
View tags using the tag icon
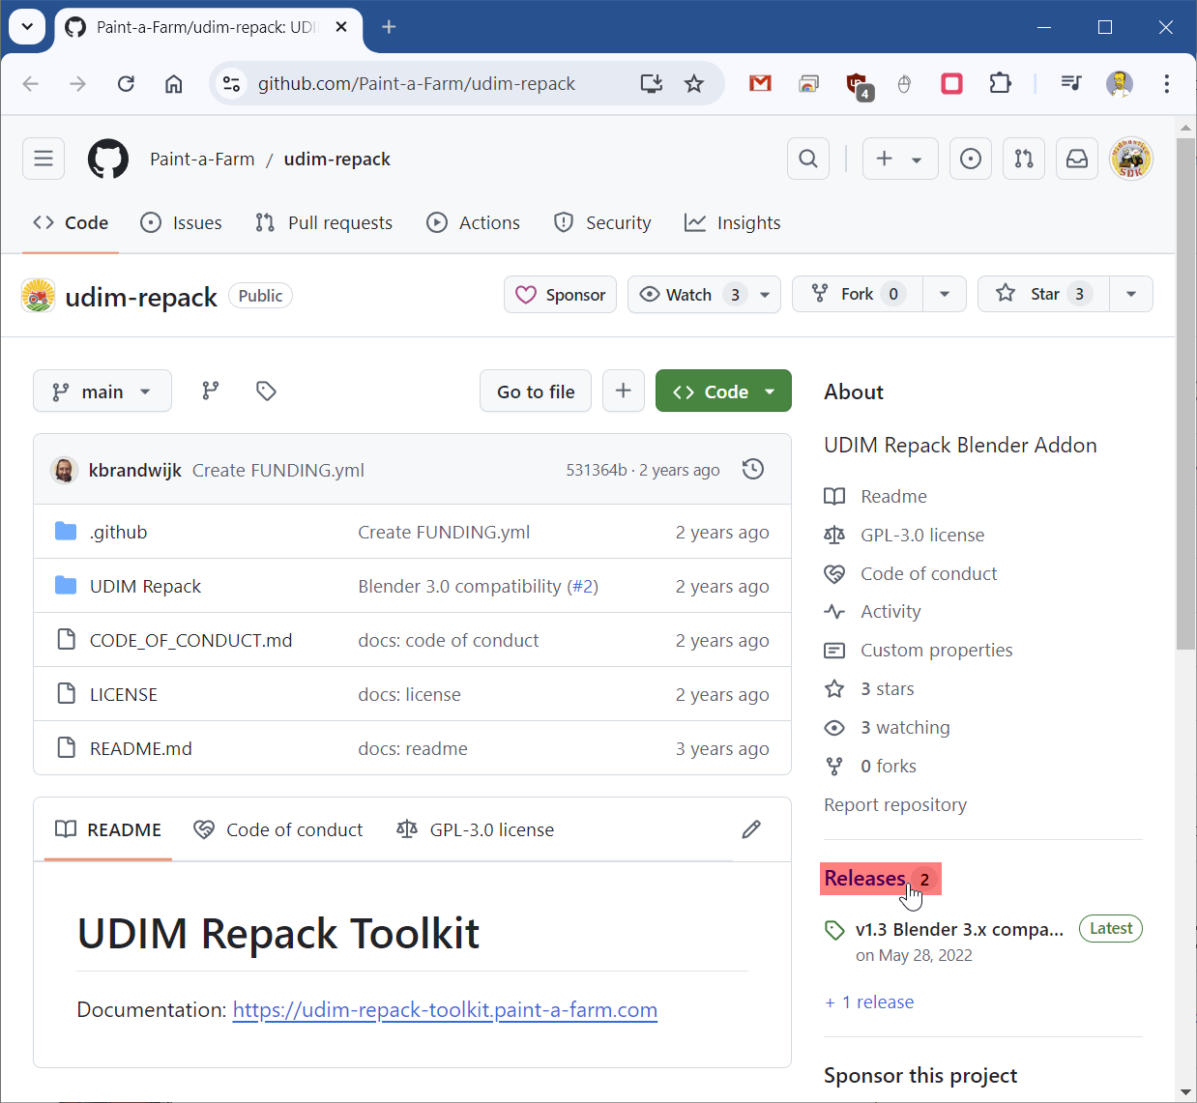click(x=266, y=391)
